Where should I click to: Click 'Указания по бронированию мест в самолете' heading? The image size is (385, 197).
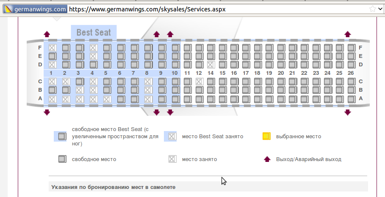click(114, 187)
